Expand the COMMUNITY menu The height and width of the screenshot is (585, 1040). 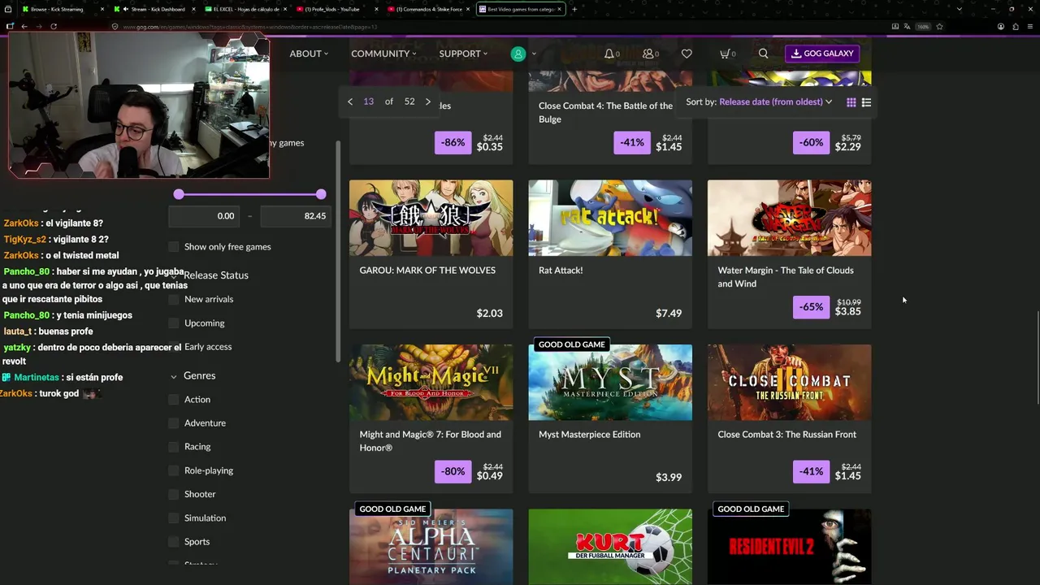(x=383, y=54)
